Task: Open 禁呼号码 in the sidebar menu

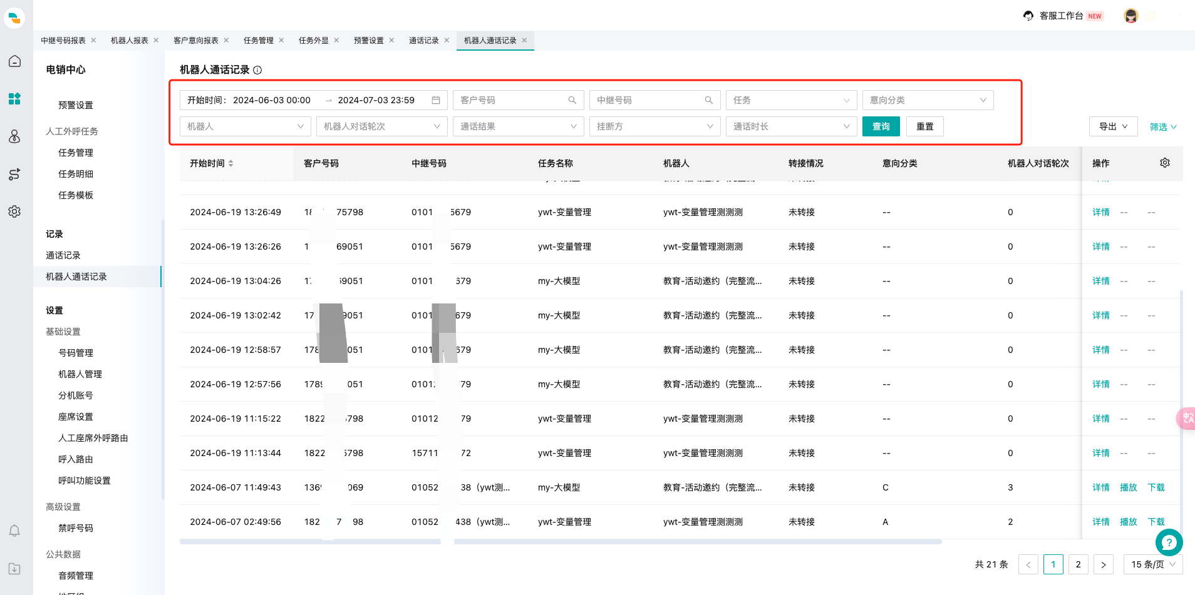Action: point(76,528)
